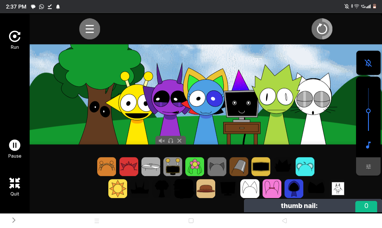Select the white cat-ears character icon
Image resolution: width=382 pixels, height=228 pixels.
250,189
